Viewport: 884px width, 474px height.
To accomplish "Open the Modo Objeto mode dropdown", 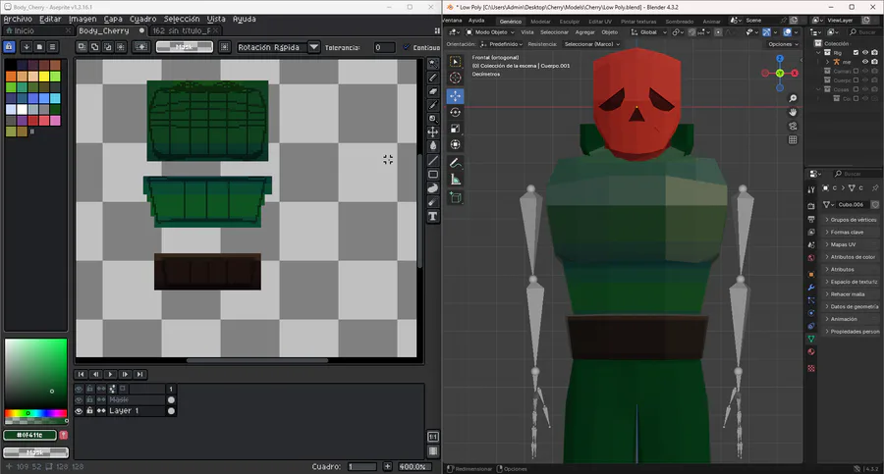I will pos(490,31).
